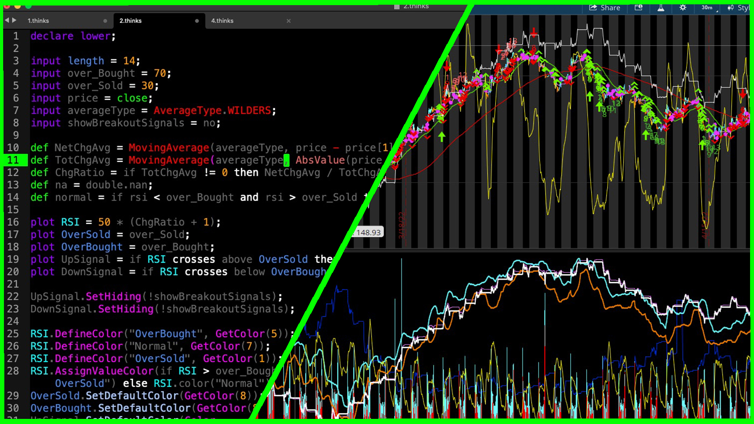Screen dimensions: 754x424
Task: Click line number 11 in gutter
Action: [13, 160]
